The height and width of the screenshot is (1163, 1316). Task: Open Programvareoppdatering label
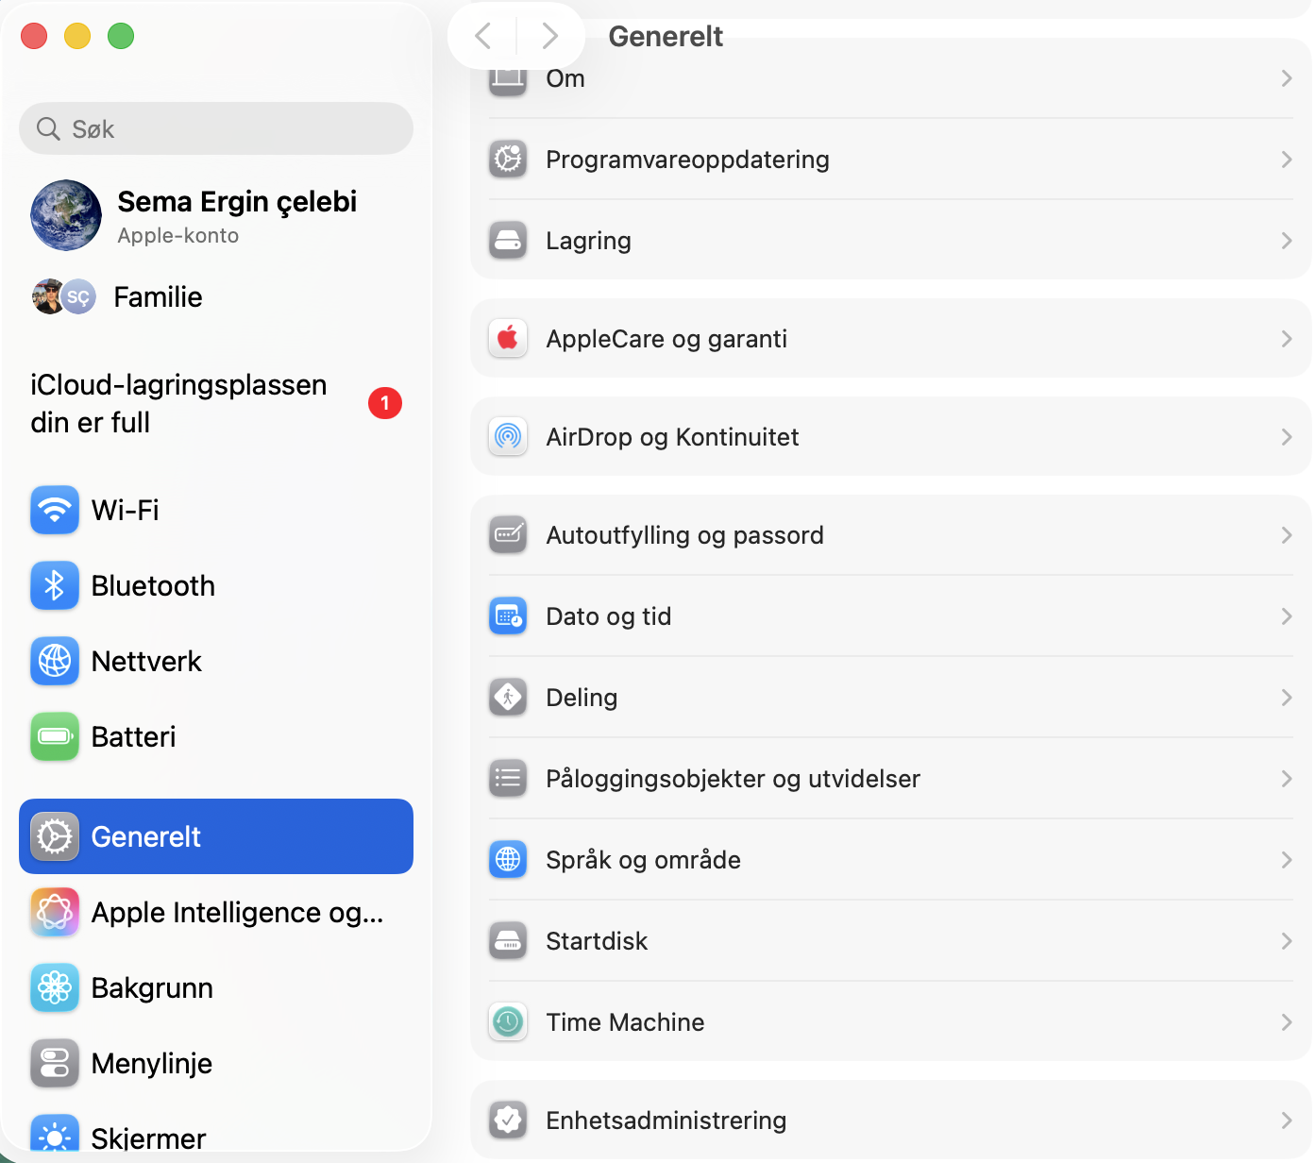click(x=687, y=160)
